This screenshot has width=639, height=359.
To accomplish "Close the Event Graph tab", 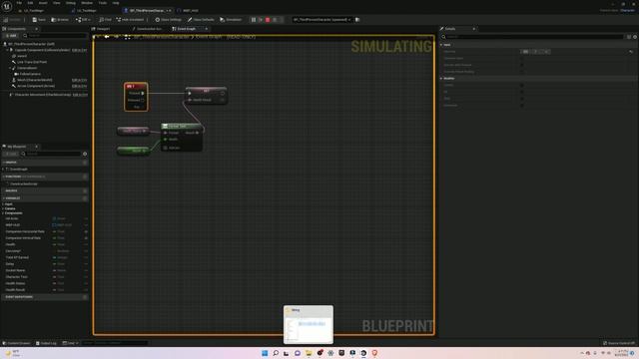I will tap(207, 29).
